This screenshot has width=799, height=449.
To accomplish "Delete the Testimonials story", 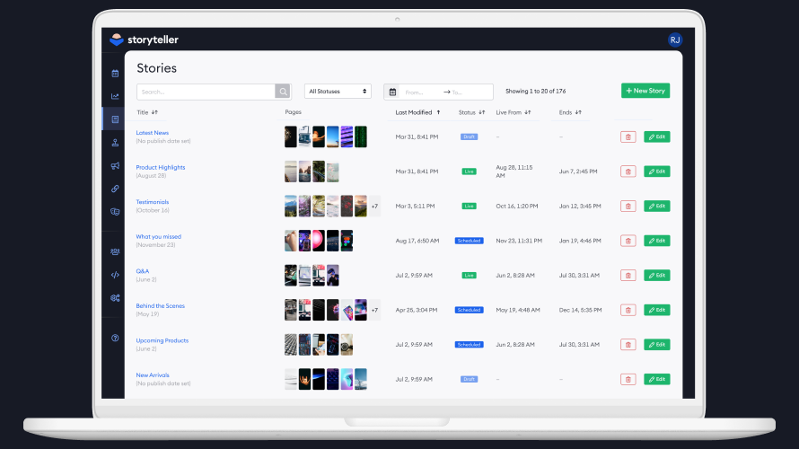I will pos(628,206).
